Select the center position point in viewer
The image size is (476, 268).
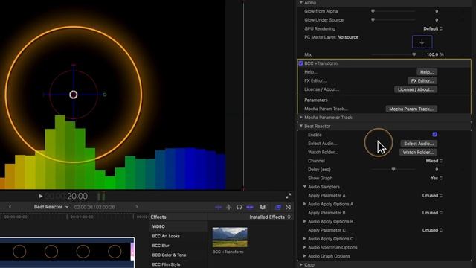coord(74,95)
